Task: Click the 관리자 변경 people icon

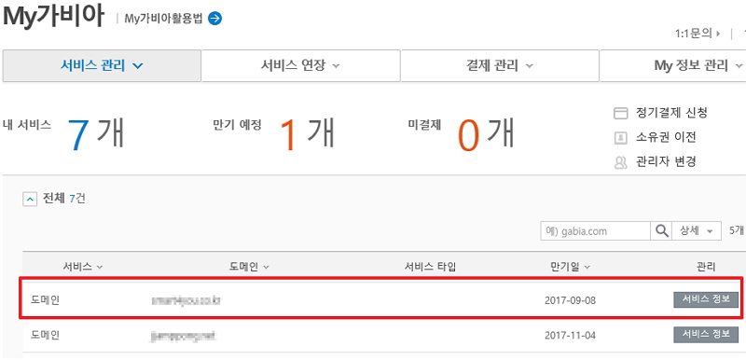Action: pyautogui.click(x=621, y=162)
